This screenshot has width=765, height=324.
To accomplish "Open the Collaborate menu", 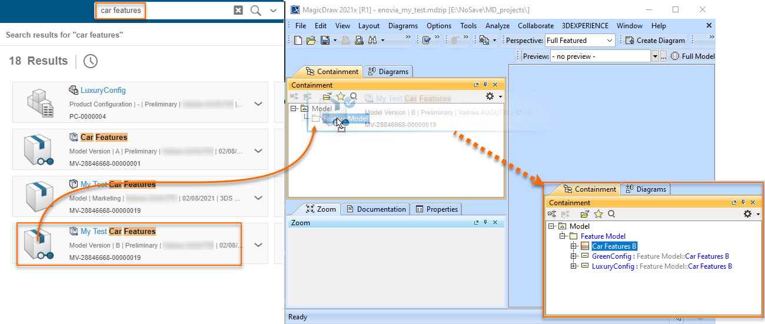I will click(536, 25).
